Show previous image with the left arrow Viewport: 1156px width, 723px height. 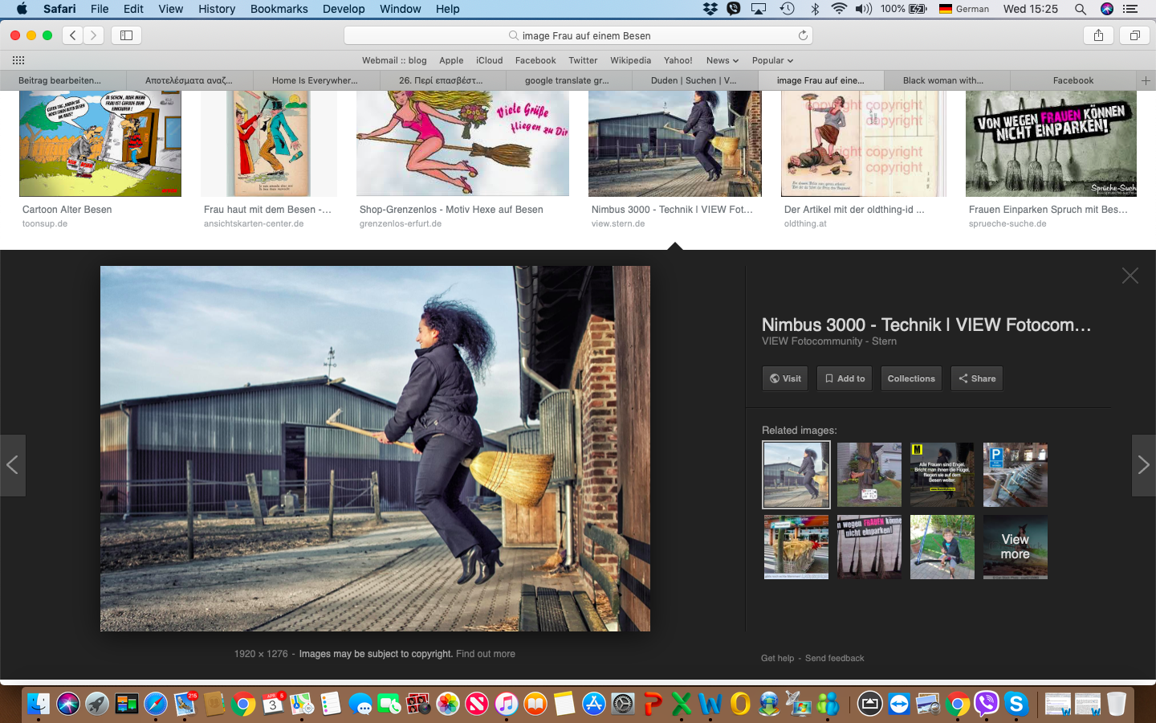click(13, 465)
